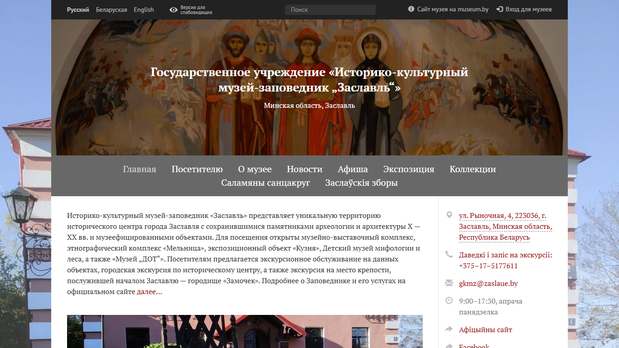Click the museum title heading in banner
This screenshot has height=348, width=619.
[x=309, y=79]
